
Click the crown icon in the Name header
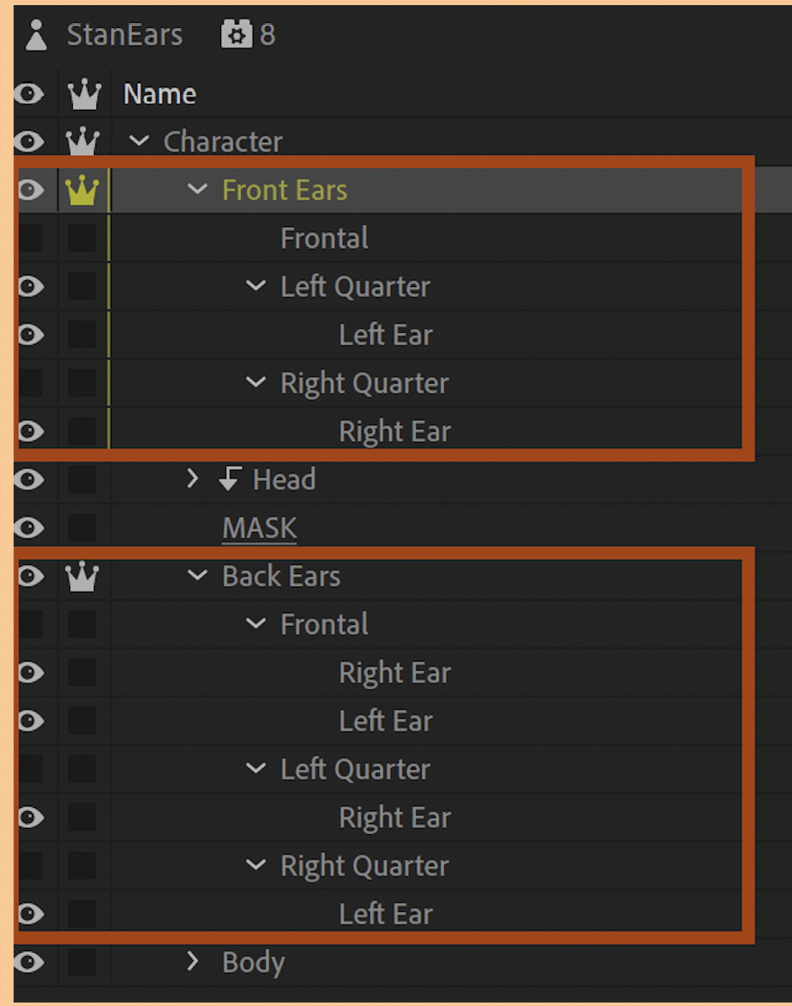(83, 93)
